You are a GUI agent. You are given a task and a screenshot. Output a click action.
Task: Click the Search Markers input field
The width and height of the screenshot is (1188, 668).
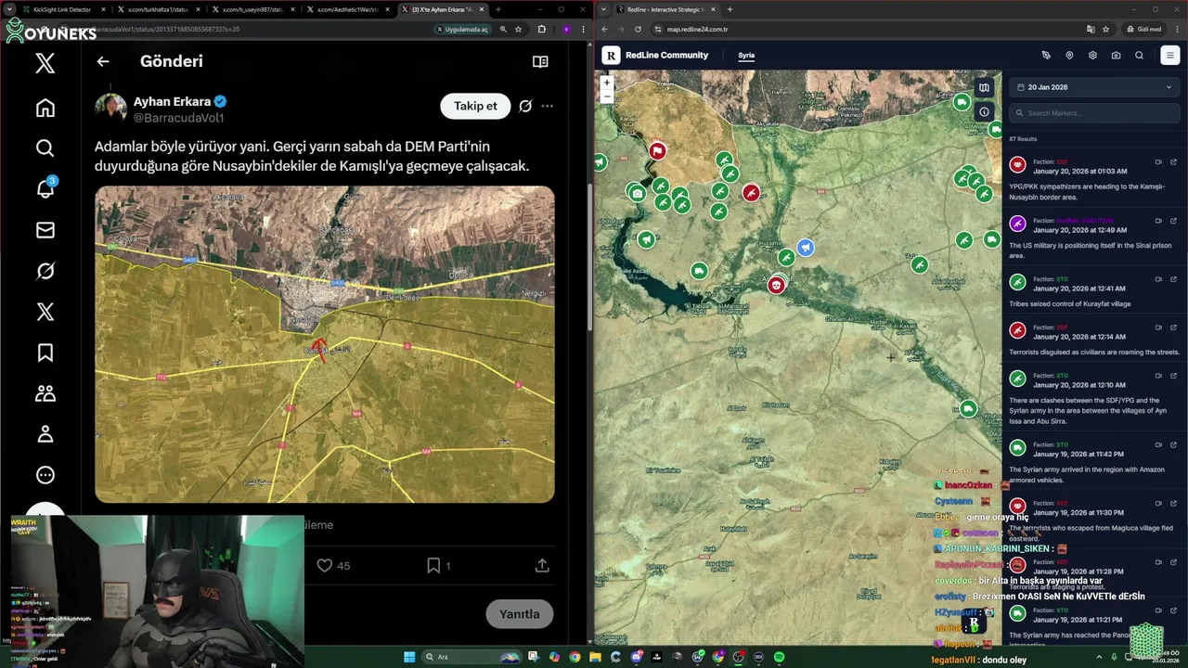[x=1094, y=113]
